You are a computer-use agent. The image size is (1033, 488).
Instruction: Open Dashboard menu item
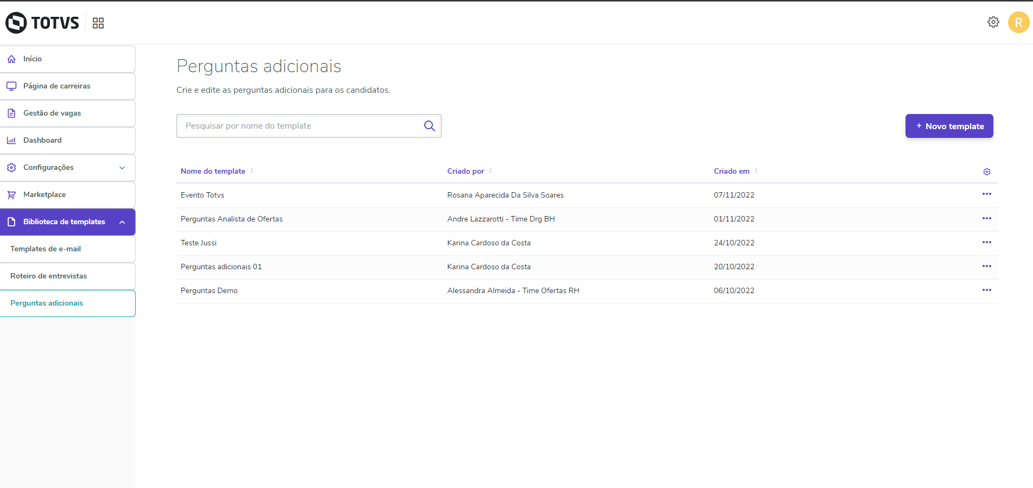click(67, 141)
